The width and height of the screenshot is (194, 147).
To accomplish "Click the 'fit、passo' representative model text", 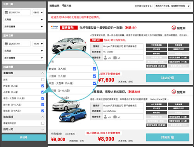I will tap(108, 52).
